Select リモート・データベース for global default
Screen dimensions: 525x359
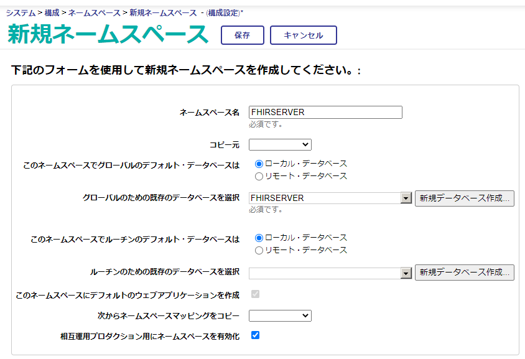[259, 176]
